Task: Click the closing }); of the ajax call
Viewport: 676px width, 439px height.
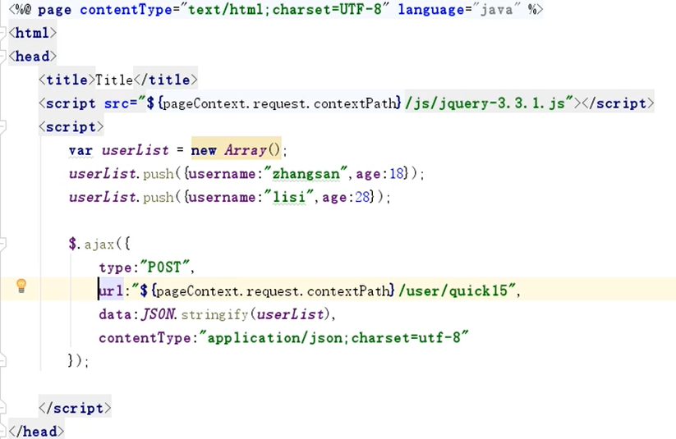Action: click(x=78, y=360)
